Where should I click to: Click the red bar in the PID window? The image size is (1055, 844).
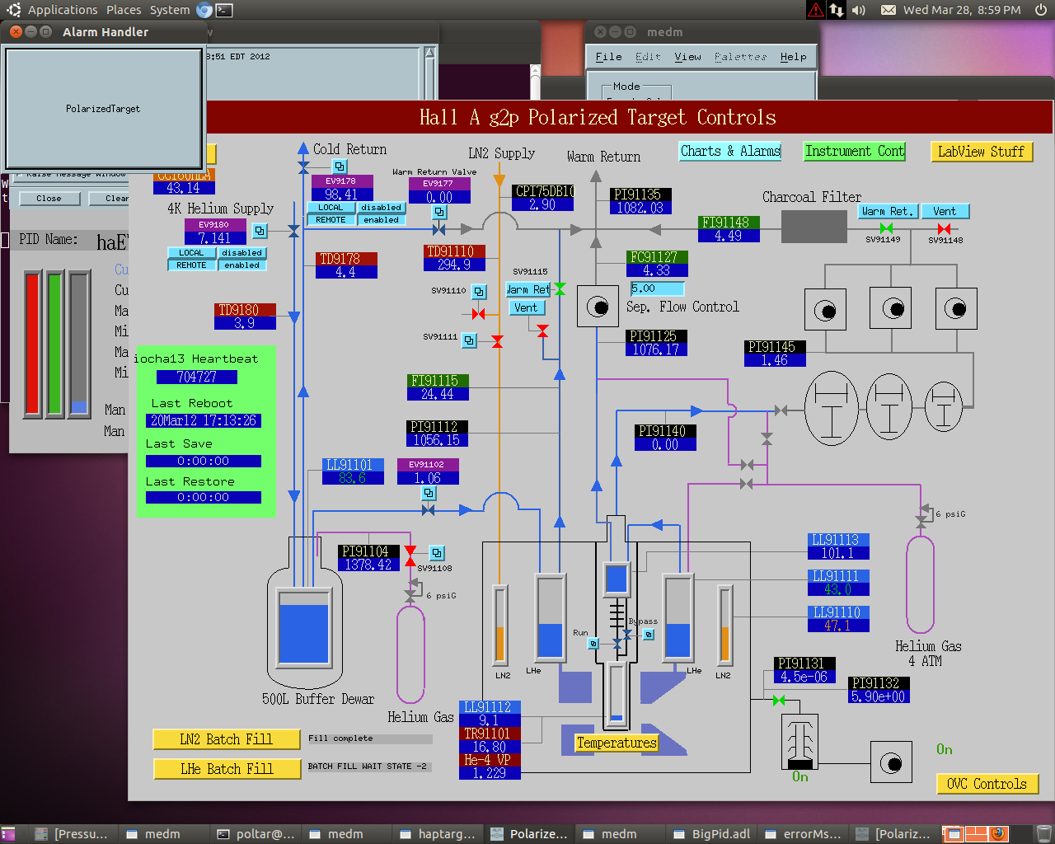[x=33, y=344]
